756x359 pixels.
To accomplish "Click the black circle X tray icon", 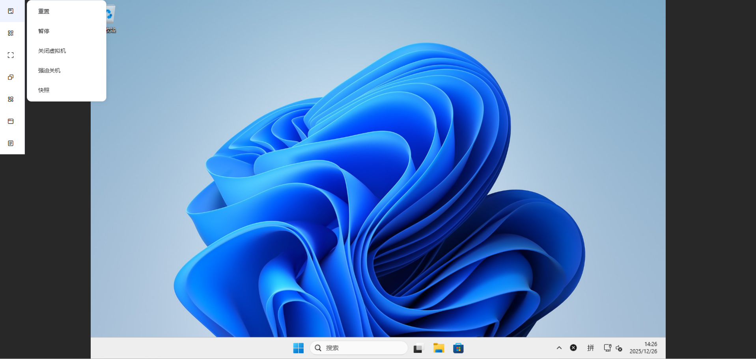I will (573, 348).
